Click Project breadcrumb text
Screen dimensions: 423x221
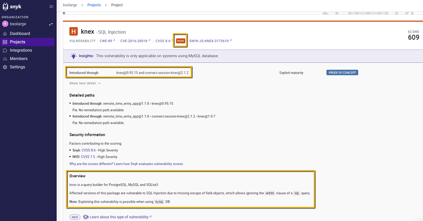pyautogui.click(x=117, y=5)
